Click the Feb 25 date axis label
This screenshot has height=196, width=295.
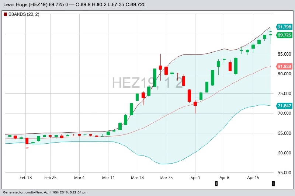click(x=50, y=178)
